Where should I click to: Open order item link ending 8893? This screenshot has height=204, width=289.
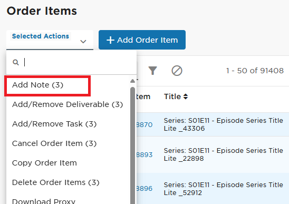(x=144, y=155)
